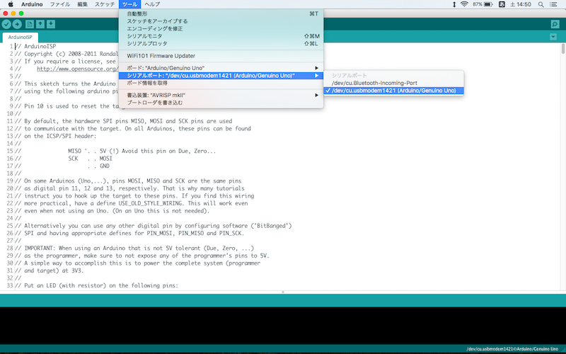The width and height of the screenshot is (566, 354).
Task: Open the Arduino application menu
Action: pyautogui.click(x=32, y=4)
